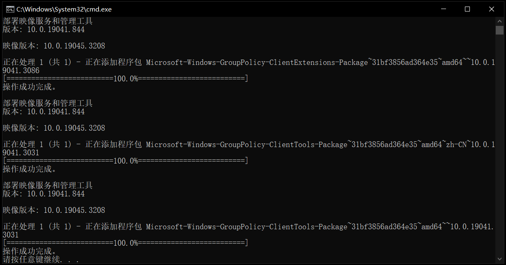
Task: Click the scrollbar up arrow
Action: [499, 21]
